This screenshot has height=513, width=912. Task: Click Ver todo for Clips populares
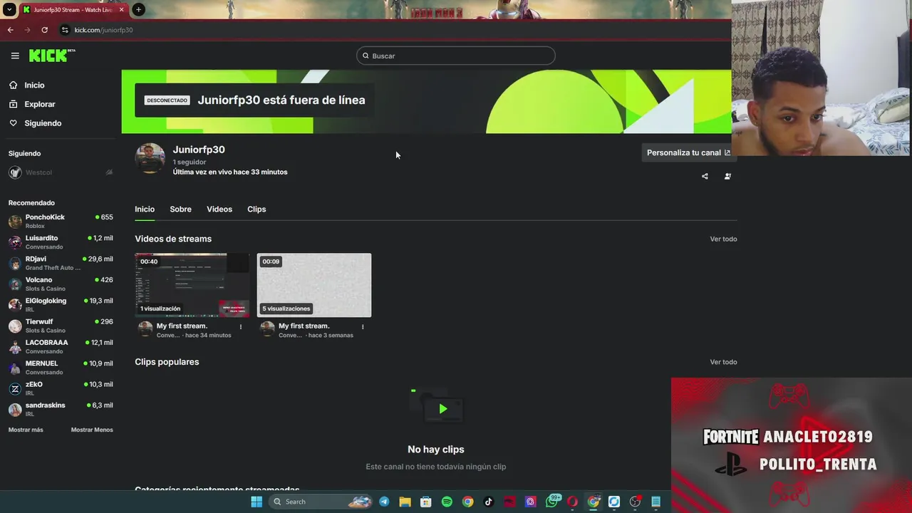723,362
